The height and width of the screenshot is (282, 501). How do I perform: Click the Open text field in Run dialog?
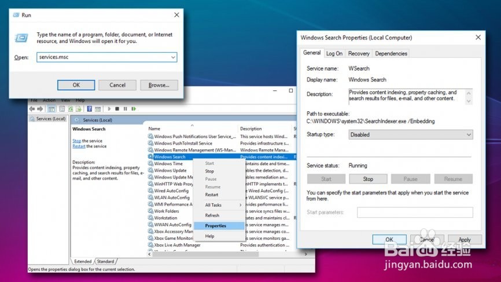click(x=106, y=57)
